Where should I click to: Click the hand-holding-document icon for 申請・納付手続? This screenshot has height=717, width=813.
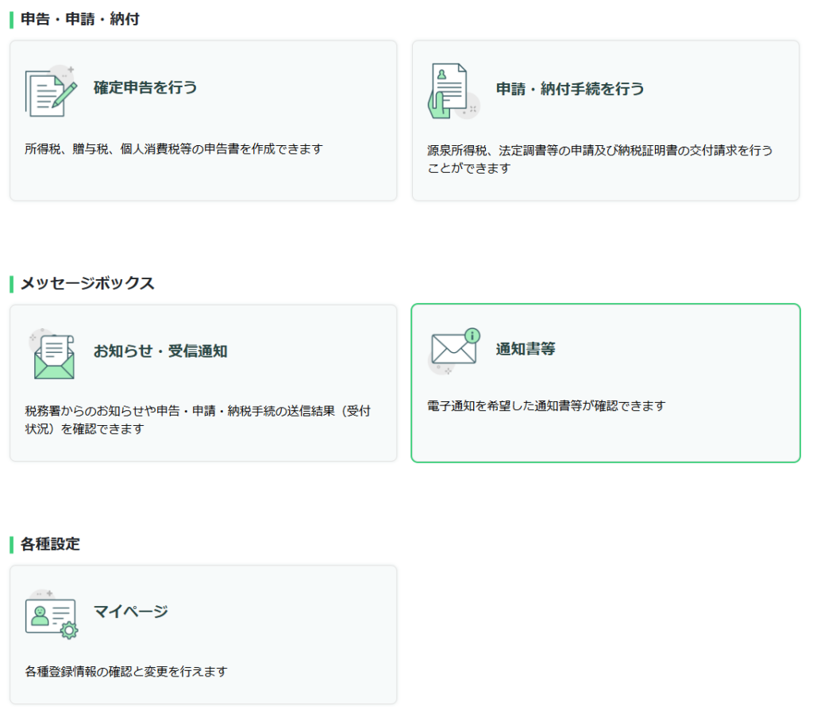point(453,92)
